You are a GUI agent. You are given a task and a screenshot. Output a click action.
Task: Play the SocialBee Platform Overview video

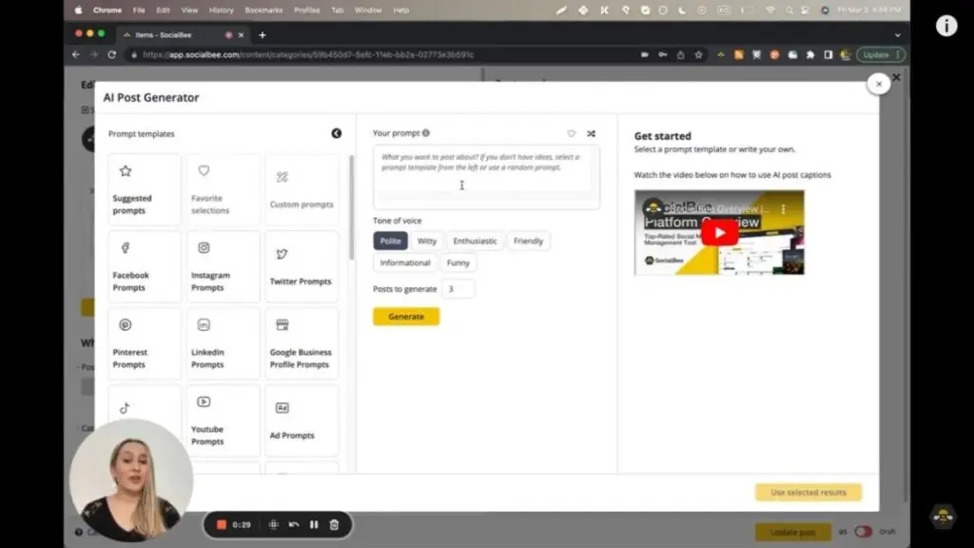719,232
